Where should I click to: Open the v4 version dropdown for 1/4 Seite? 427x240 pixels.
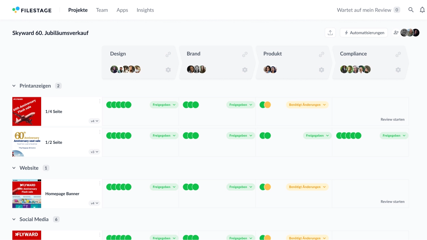94,121
